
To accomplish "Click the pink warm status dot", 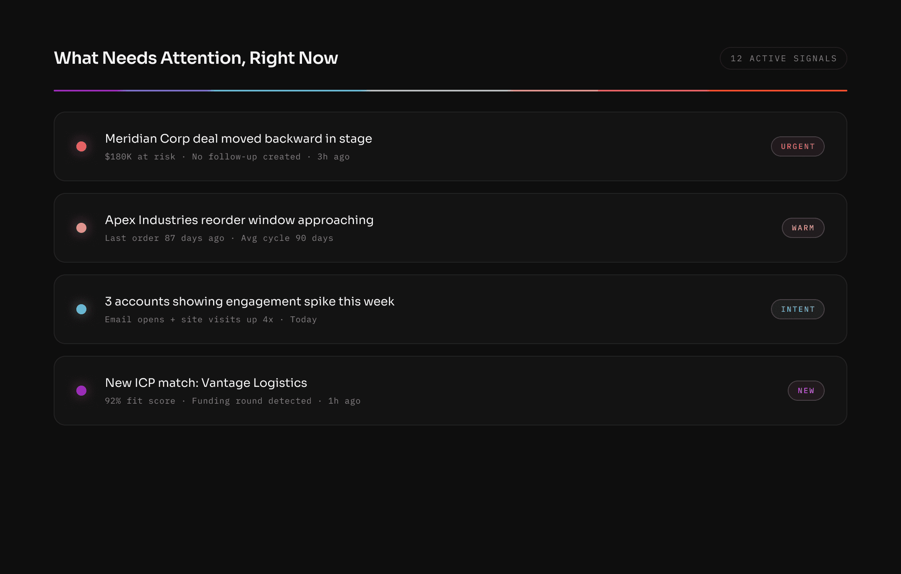I will click(x=81, y=228).
